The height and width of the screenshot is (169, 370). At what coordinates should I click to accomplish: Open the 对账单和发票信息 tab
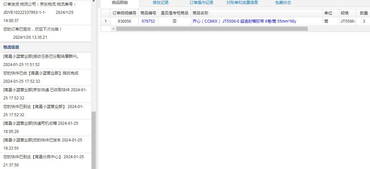point(242,3)
